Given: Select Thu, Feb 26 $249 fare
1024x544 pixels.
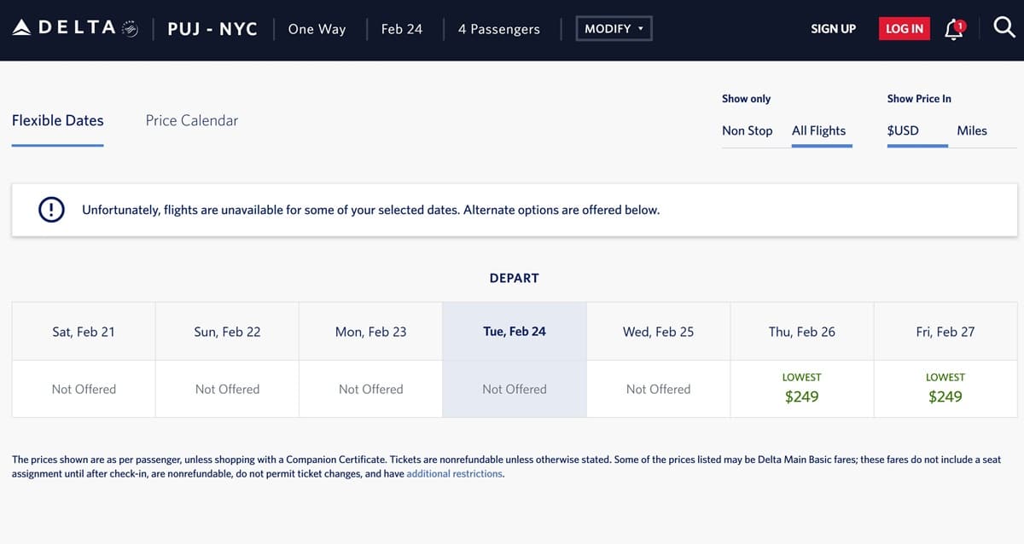Looking at the screenshot, I should click(801, 388).
